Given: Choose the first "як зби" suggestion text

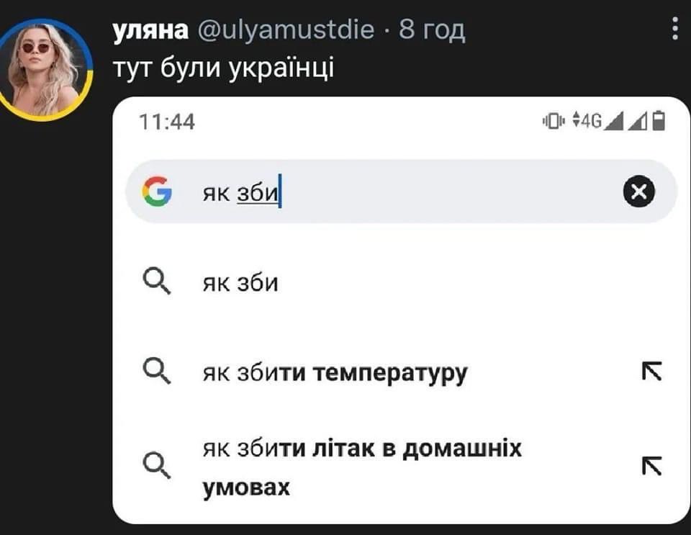Looking at the screenshot, I should pos(240,283).
